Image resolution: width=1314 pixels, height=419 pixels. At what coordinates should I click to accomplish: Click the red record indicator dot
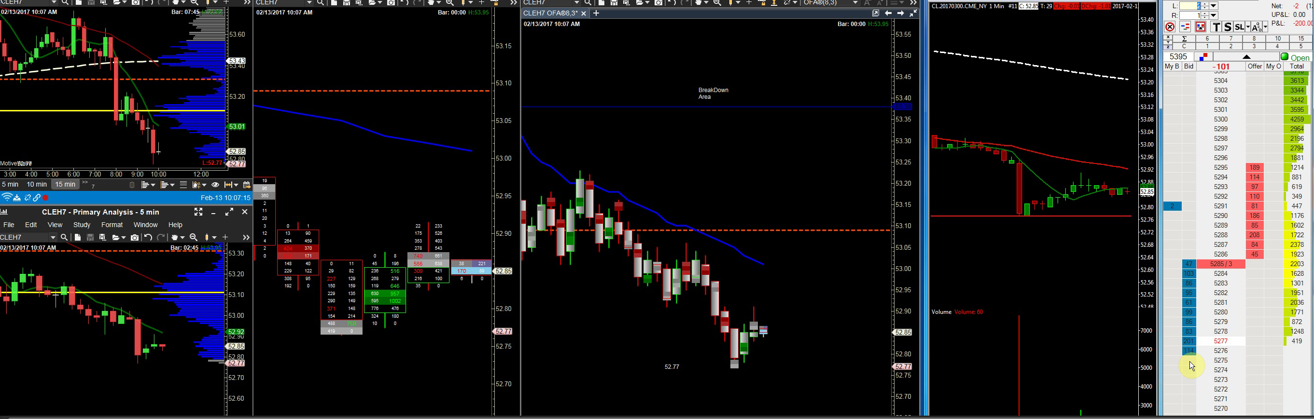(46, 198)
